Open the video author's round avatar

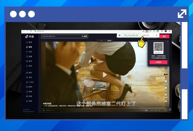coord(166,74)
